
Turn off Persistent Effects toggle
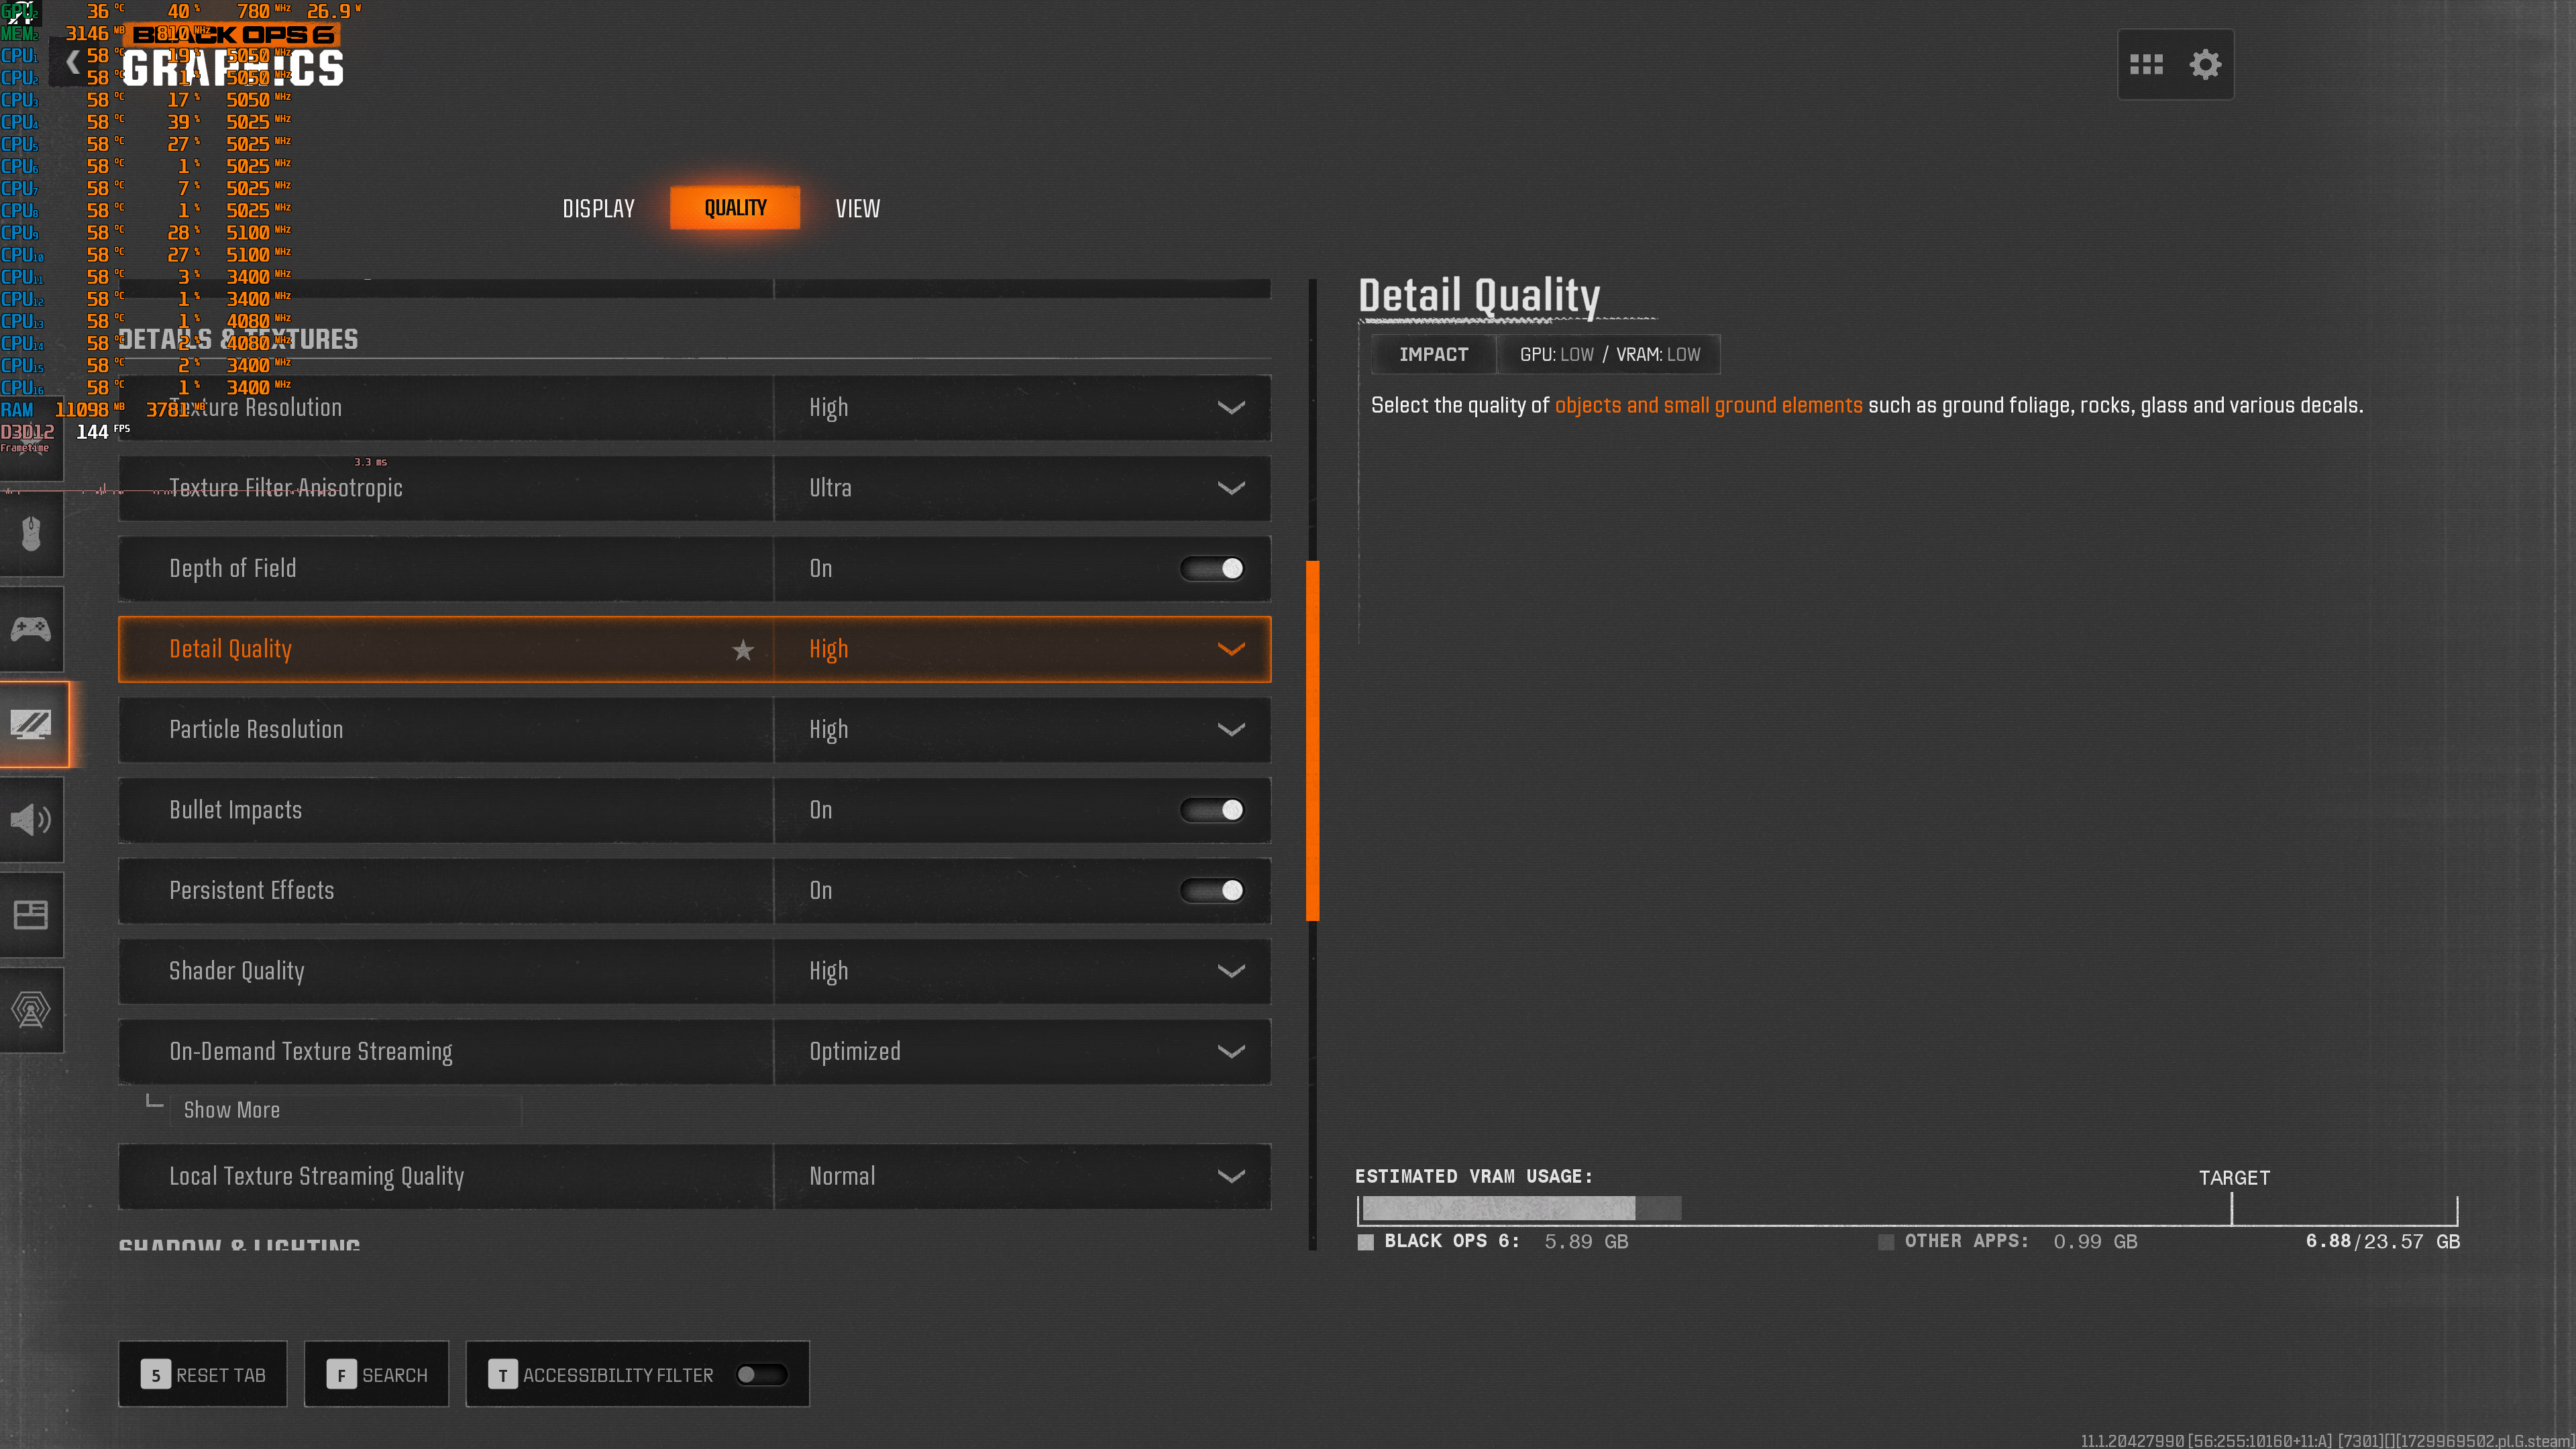coord(1212,890)
